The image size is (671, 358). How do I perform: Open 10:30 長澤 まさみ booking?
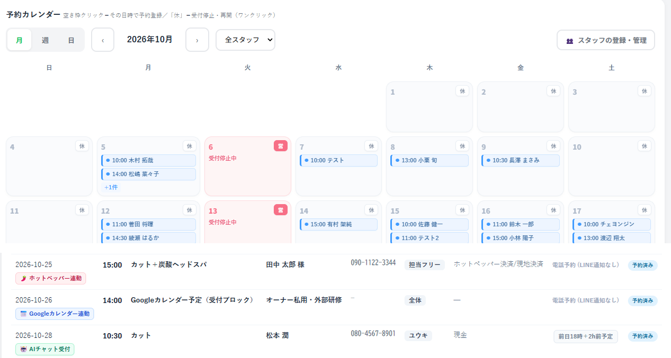tap(521, 160)
